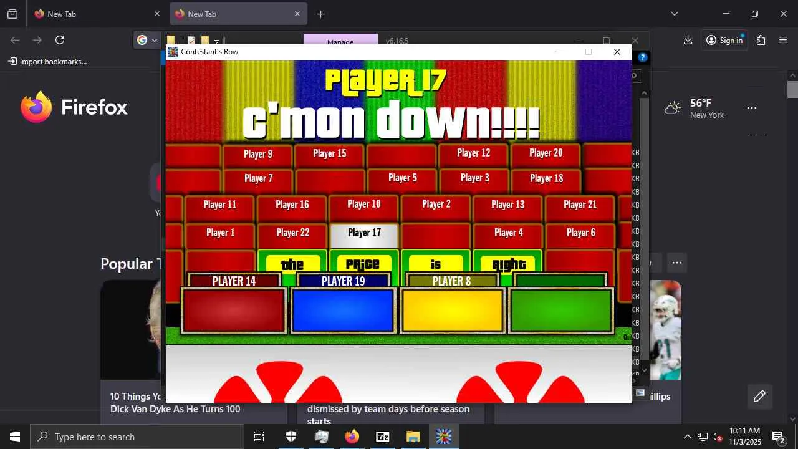
Task: Open File Explorer help icon
Action: 643,57
